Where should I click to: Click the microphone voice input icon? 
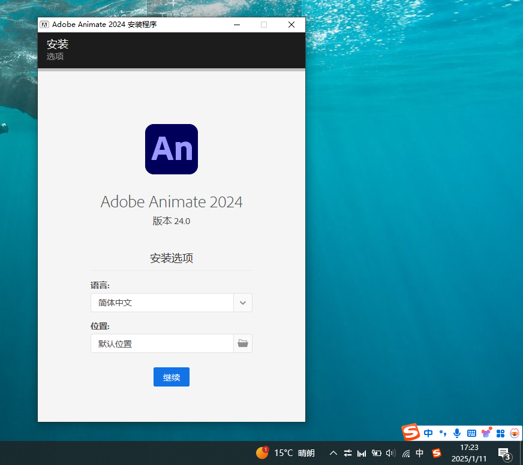point(457,433)
